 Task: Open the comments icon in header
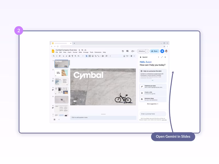coord(127,51)
